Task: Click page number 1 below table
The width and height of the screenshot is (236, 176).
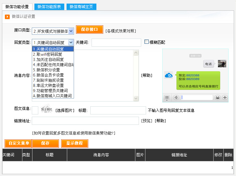Action: (x=232, y=168)
